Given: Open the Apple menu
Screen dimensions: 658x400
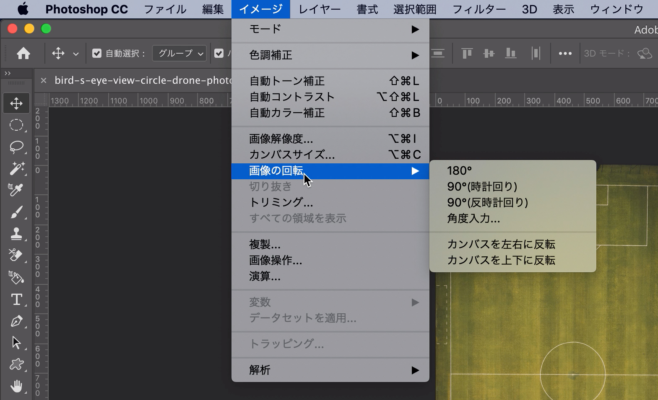Looking at the screenshot, I should [x=23, y=9].
